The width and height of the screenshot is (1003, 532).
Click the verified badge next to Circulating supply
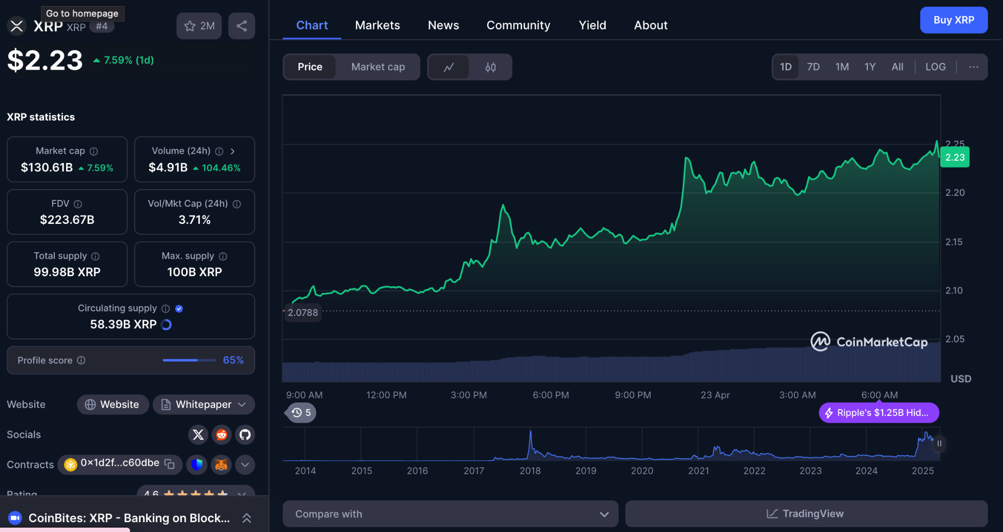click(179, 309)
